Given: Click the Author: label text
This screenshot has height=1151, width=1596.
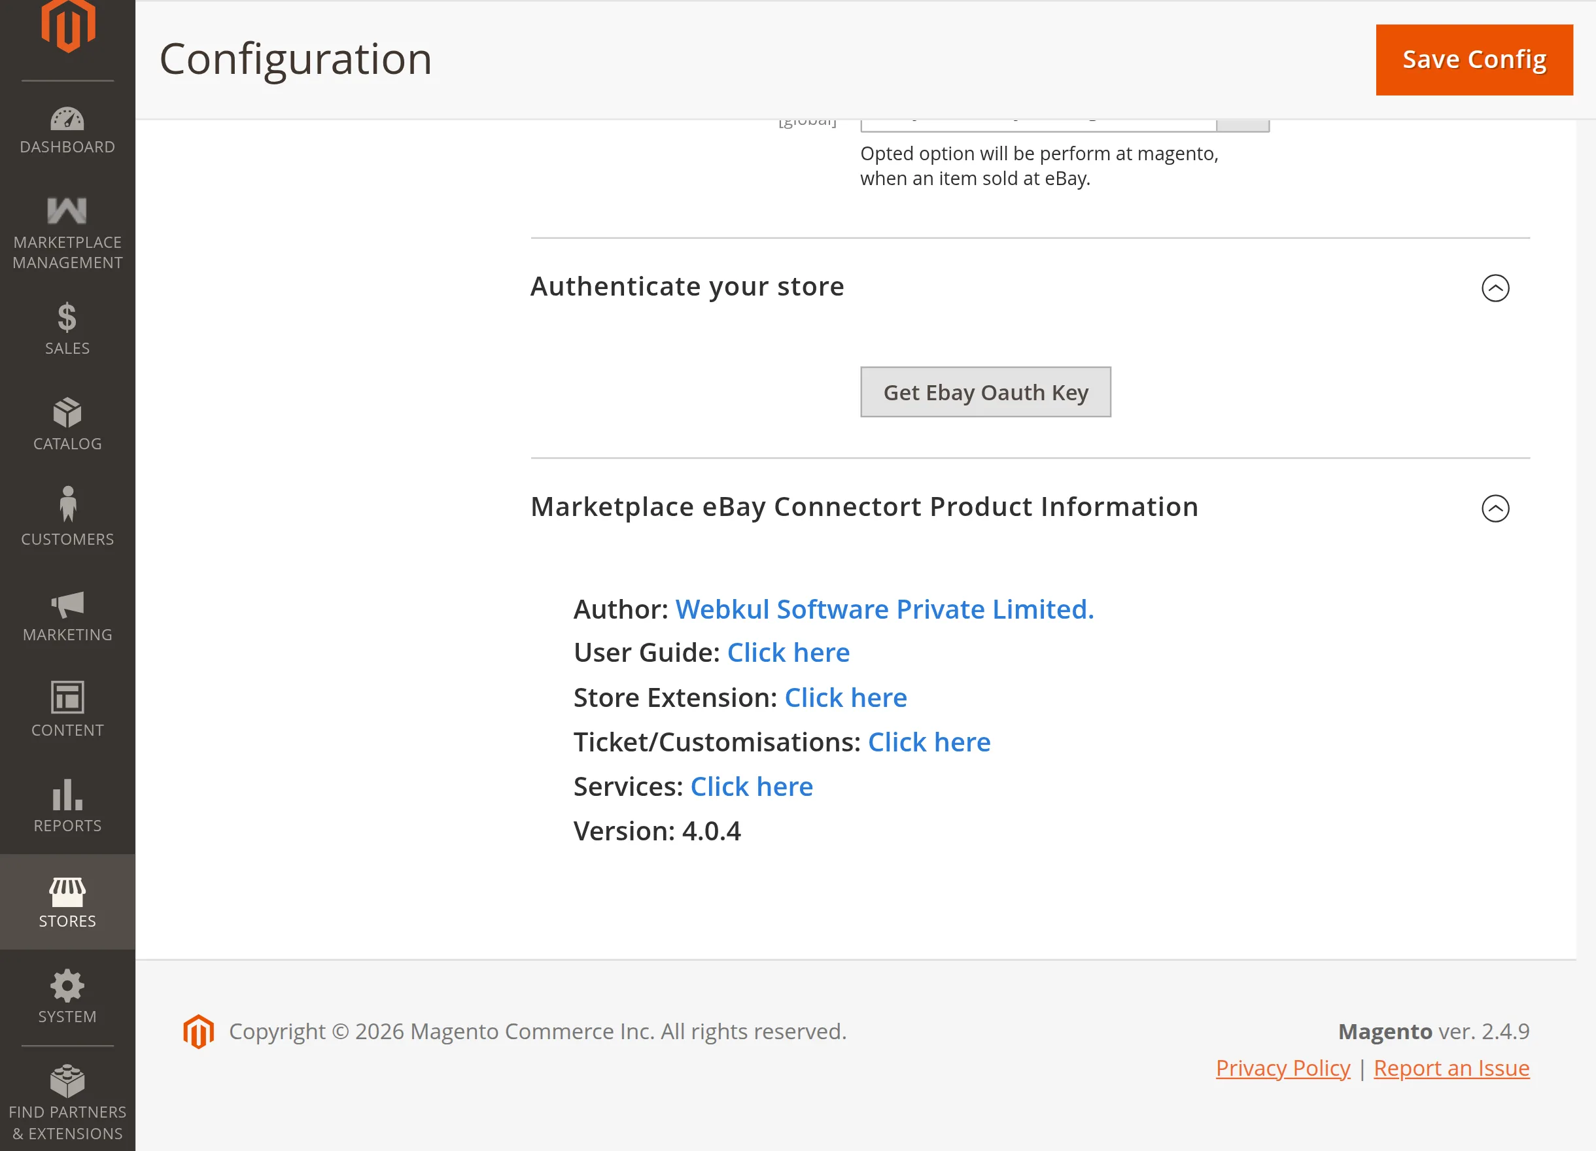Looking at the screenshot, I should 621,610.
